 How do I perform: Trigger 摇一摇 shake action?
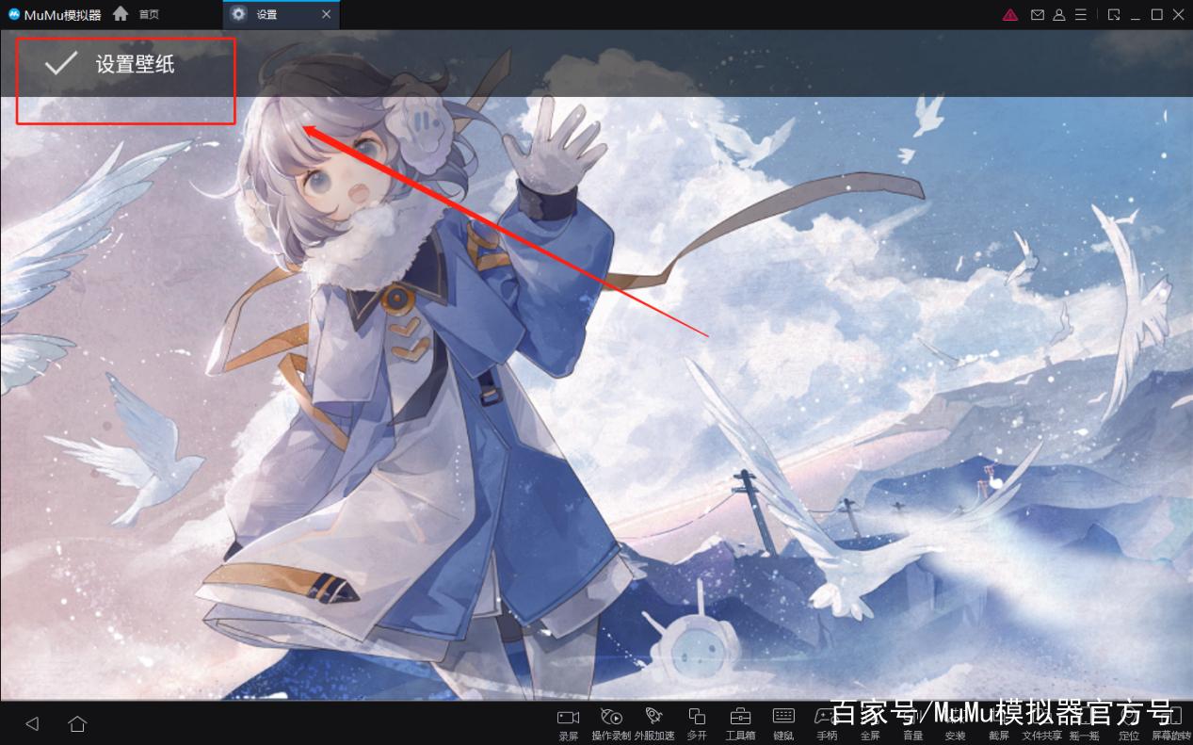(1085, 723)
